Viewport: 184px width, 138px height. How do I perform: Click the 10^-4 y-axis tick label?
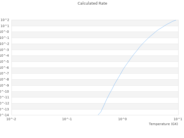[x=5, y=56]
